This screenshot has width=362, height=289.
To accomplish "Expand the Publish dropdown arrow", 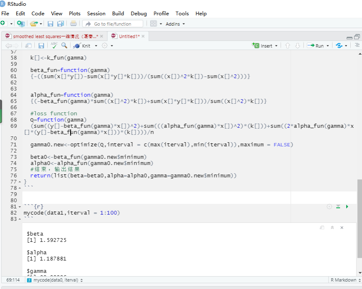I will coord(346,46).
